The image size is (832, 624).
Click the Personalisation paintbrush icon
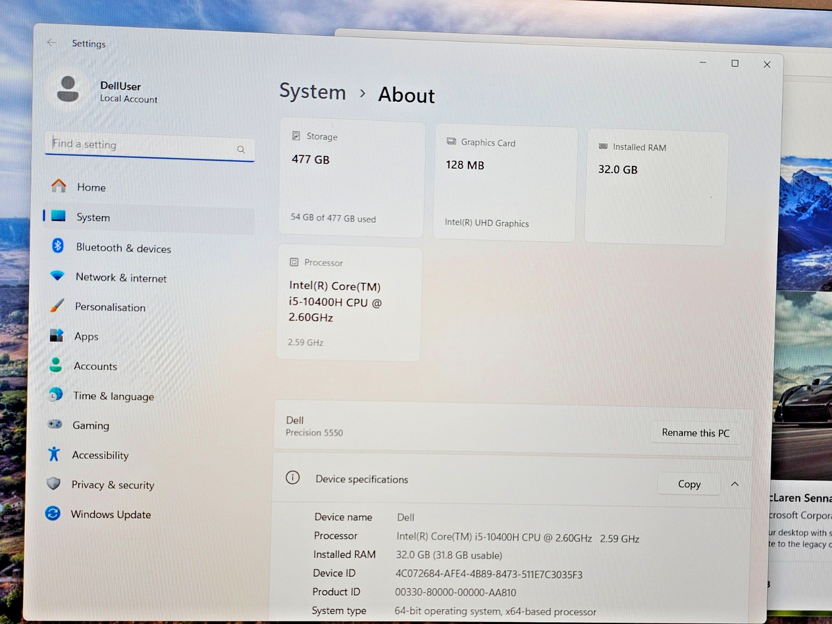point(56,306)
